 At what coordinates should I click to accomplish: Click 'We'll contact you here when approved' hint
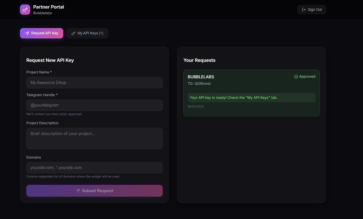pyautogui.click(x=54, y=114)
